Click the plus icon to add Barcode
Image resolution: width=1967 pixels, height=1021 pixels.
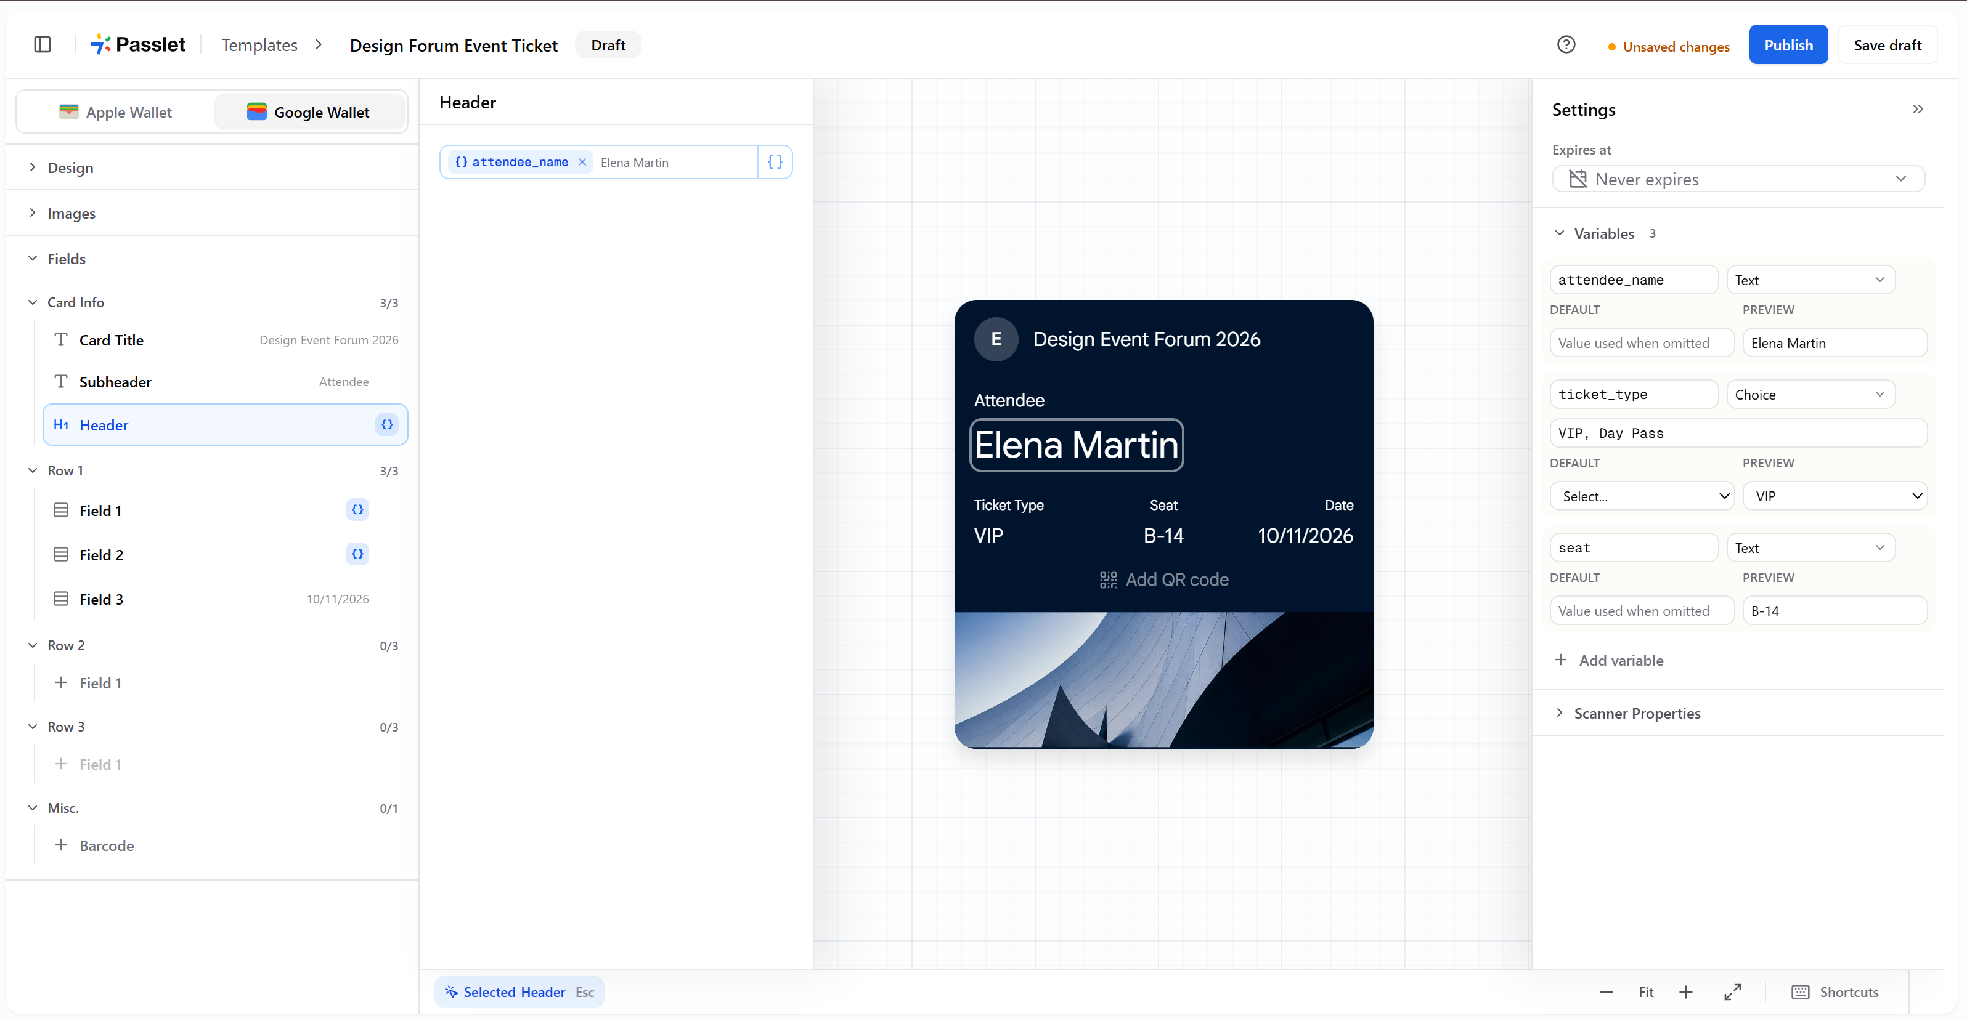click(61, 845)
